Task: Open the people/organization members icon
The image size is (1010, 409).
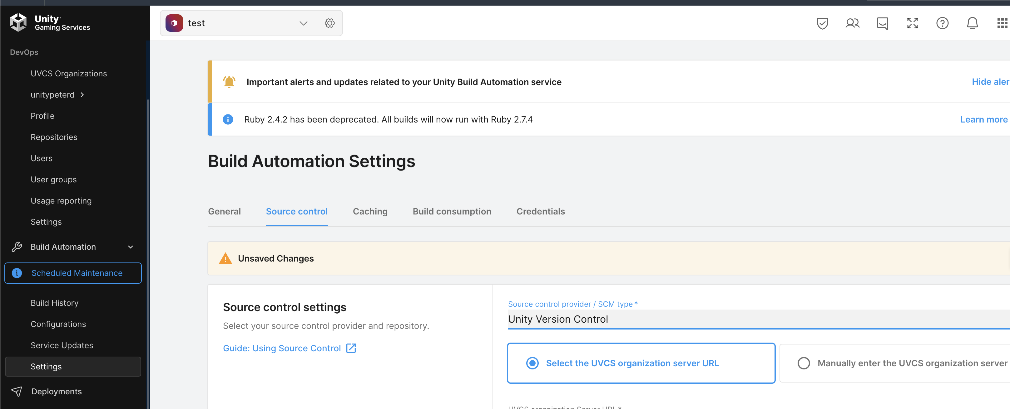Action: (x=852, y=23)
